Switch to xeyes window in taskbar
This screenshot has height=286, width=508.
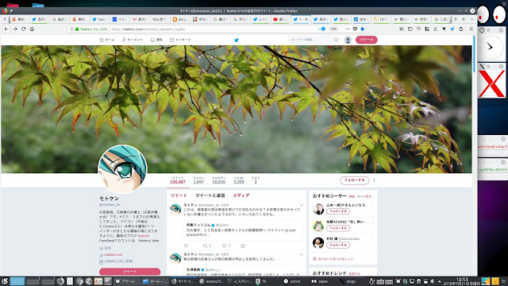[320, 281]
